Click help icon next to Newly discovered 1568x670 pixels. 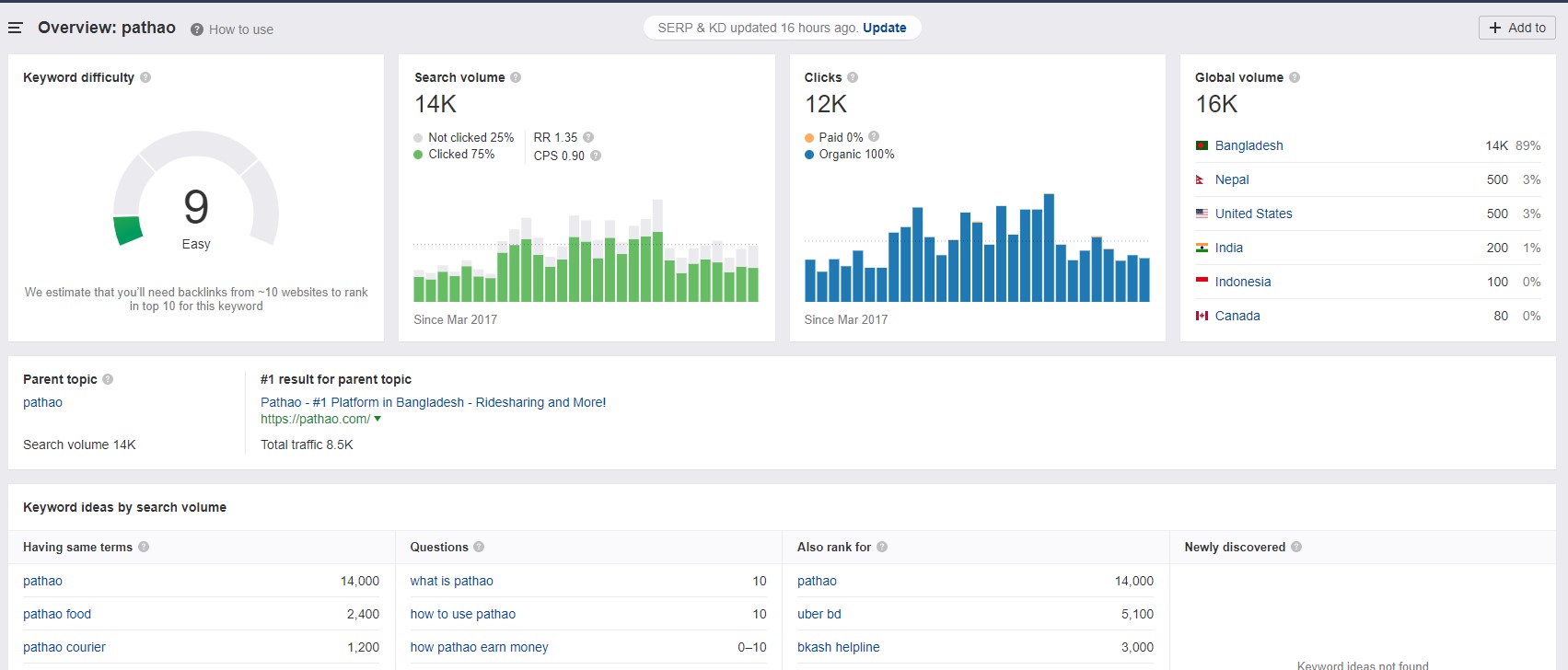pyautogui.click(x=1296, y=547)
